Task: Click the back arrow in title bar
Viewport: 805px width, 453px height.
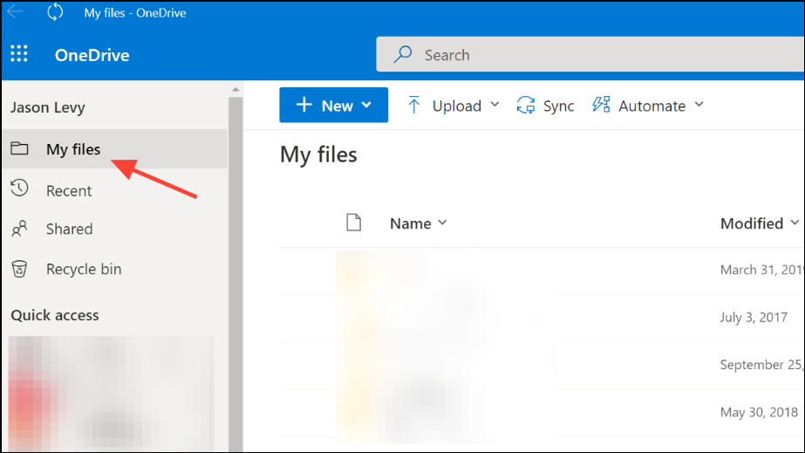Action: click(x=16, y=11)
